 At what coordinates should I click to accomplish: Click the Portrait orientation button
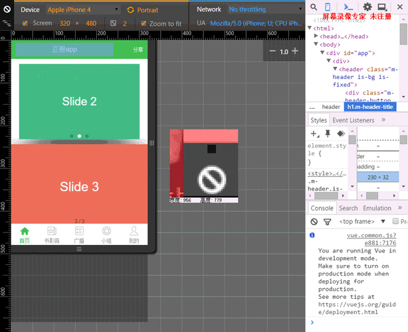click(x=143, y=10)
